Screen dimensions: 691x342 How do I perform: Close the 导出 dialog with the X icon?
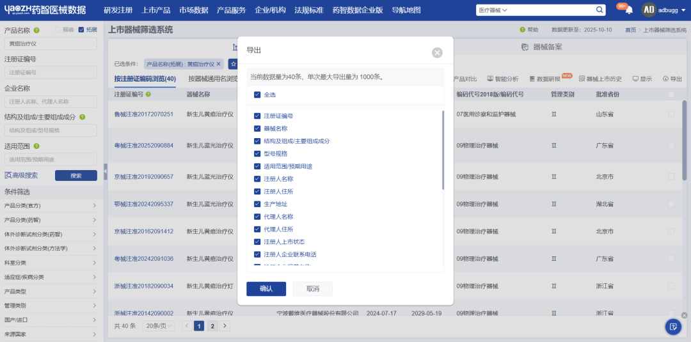click(437, 53)
